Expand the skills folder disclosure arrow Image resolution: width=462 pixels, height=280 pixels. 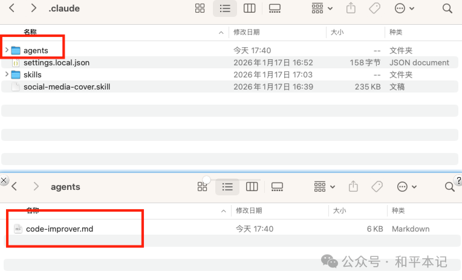[x=7, y=74]
